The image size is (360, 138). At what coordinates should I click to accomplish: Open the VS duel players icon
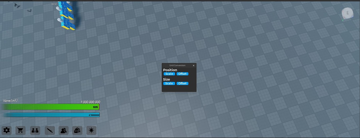click(35, 130)
